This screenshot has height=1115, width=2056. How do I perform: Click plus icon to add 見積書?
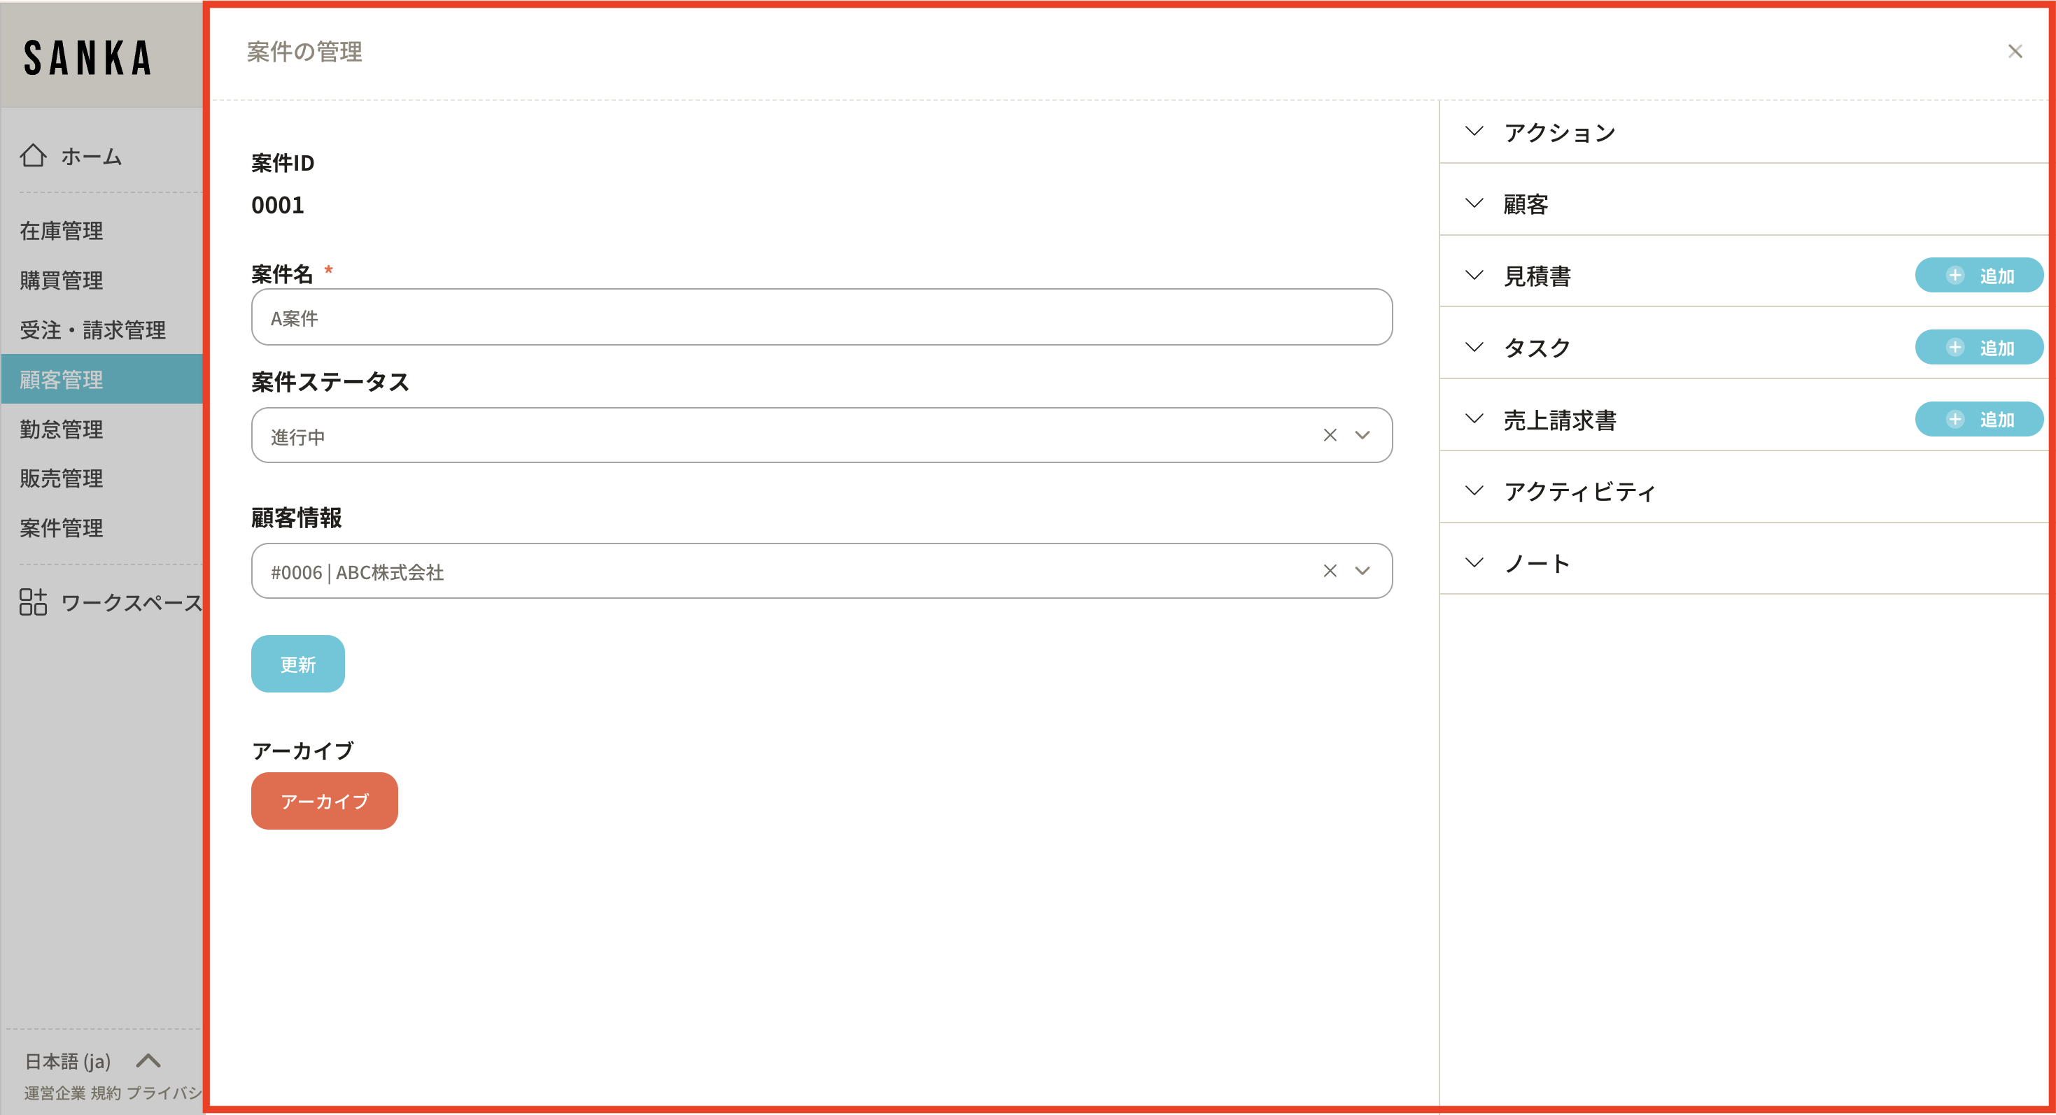(1955, 276)
